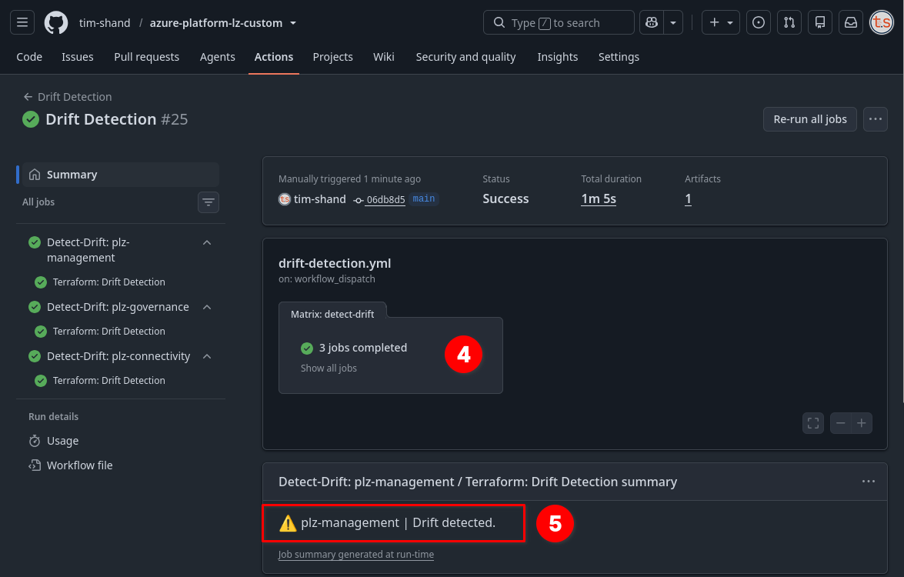Open the hamburger navigation menu
Screen dimensions: 904x577
point(22,22)
